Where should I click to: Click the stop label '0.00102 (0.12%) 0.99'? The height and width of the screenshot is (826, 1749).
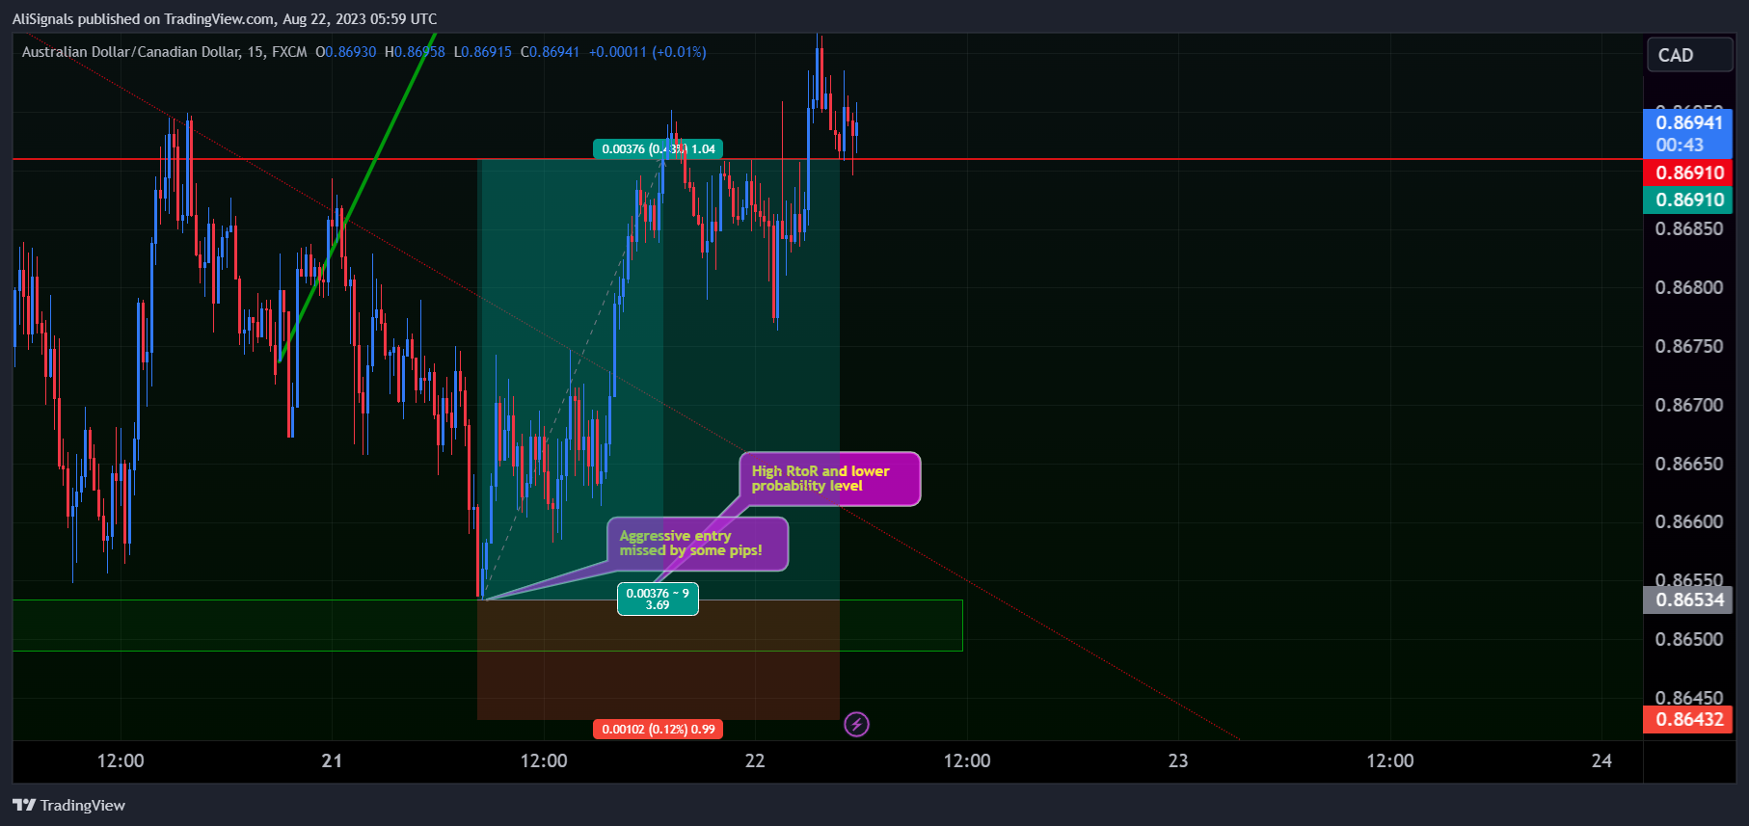tap(659, 730)
